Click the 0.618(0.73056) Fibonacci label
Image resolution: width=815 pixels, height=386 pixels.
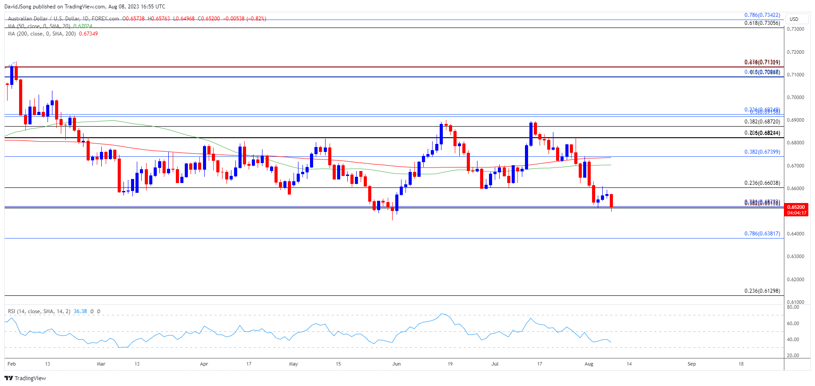coord(762,23)
